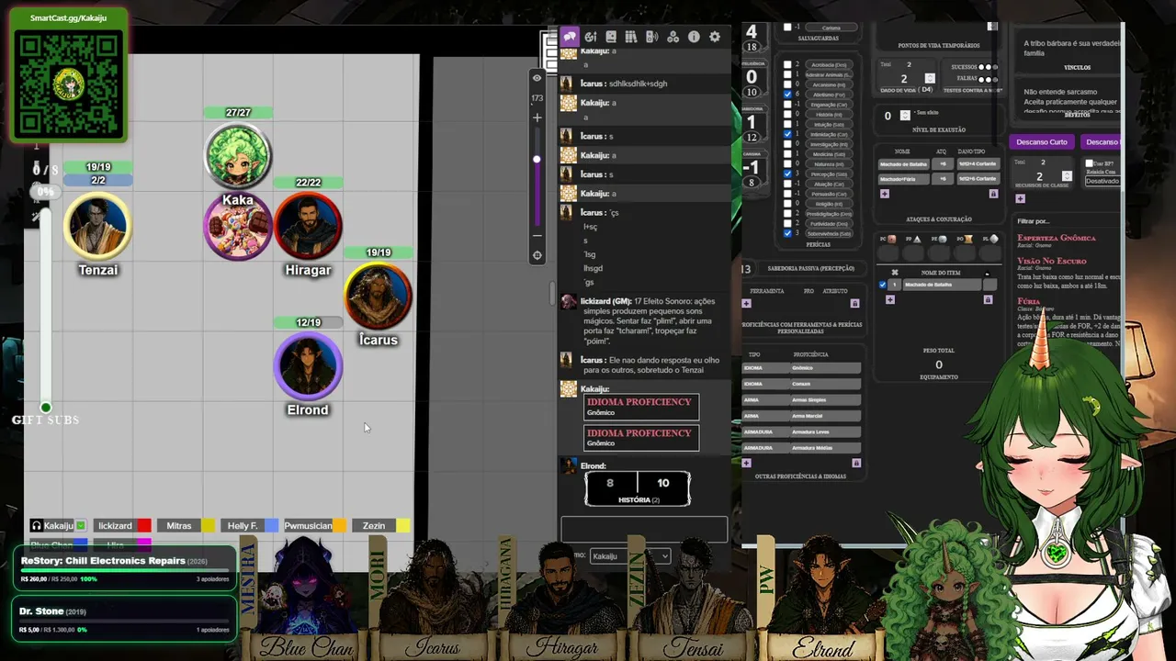Image resolution: width=1176 pixels, height=661 pixels.
Task: Click the Filtrar por... filter field
Action: coord(1066,221)
